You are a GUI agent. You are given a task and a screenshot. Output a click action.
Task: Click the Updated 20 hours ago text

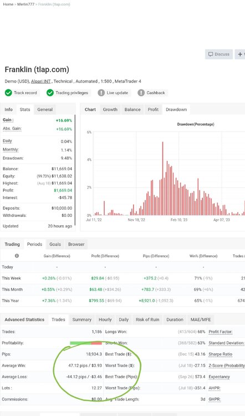pyautogui.click(x=60, y=226)
